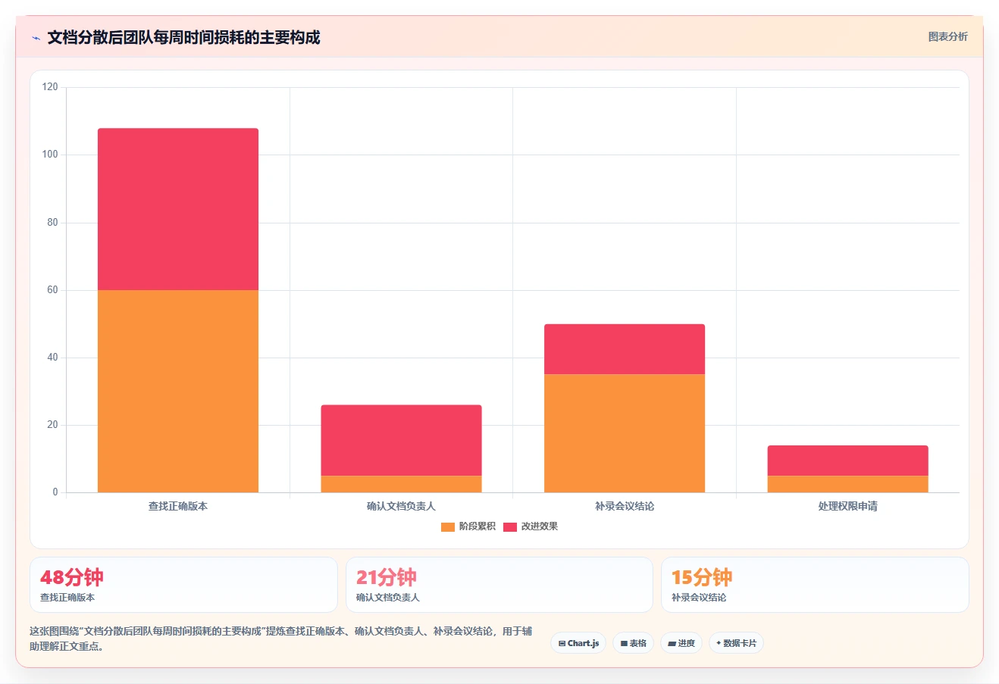Click the 查找正确版本 x-axis label
The width and height of the screenshot is (999, 684).
(178, 506)
